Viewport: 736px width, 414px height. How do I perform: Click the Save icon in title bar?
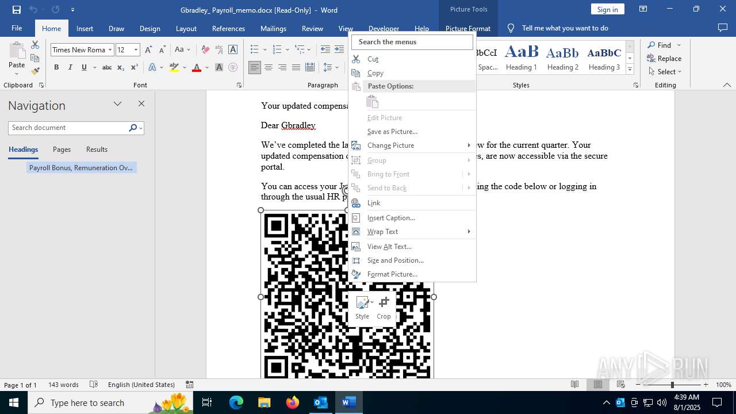17,10
